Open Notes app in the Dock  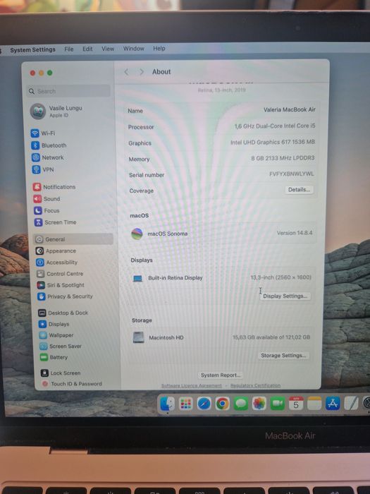[314, 403]
